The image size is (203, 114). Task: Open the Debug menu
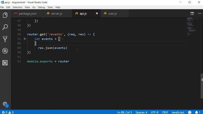click(x=41, y=7)
